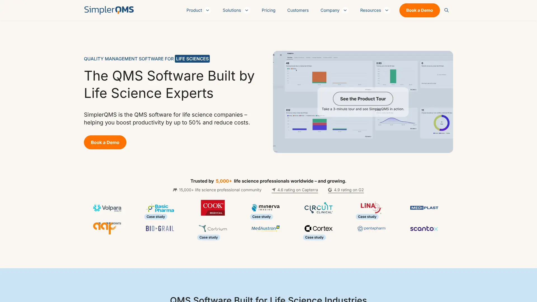Image resolution: width=537 pixels, height=302 pixels.
Task: Click the Basic Pharma logo
Action: click(x=160, y=208)
